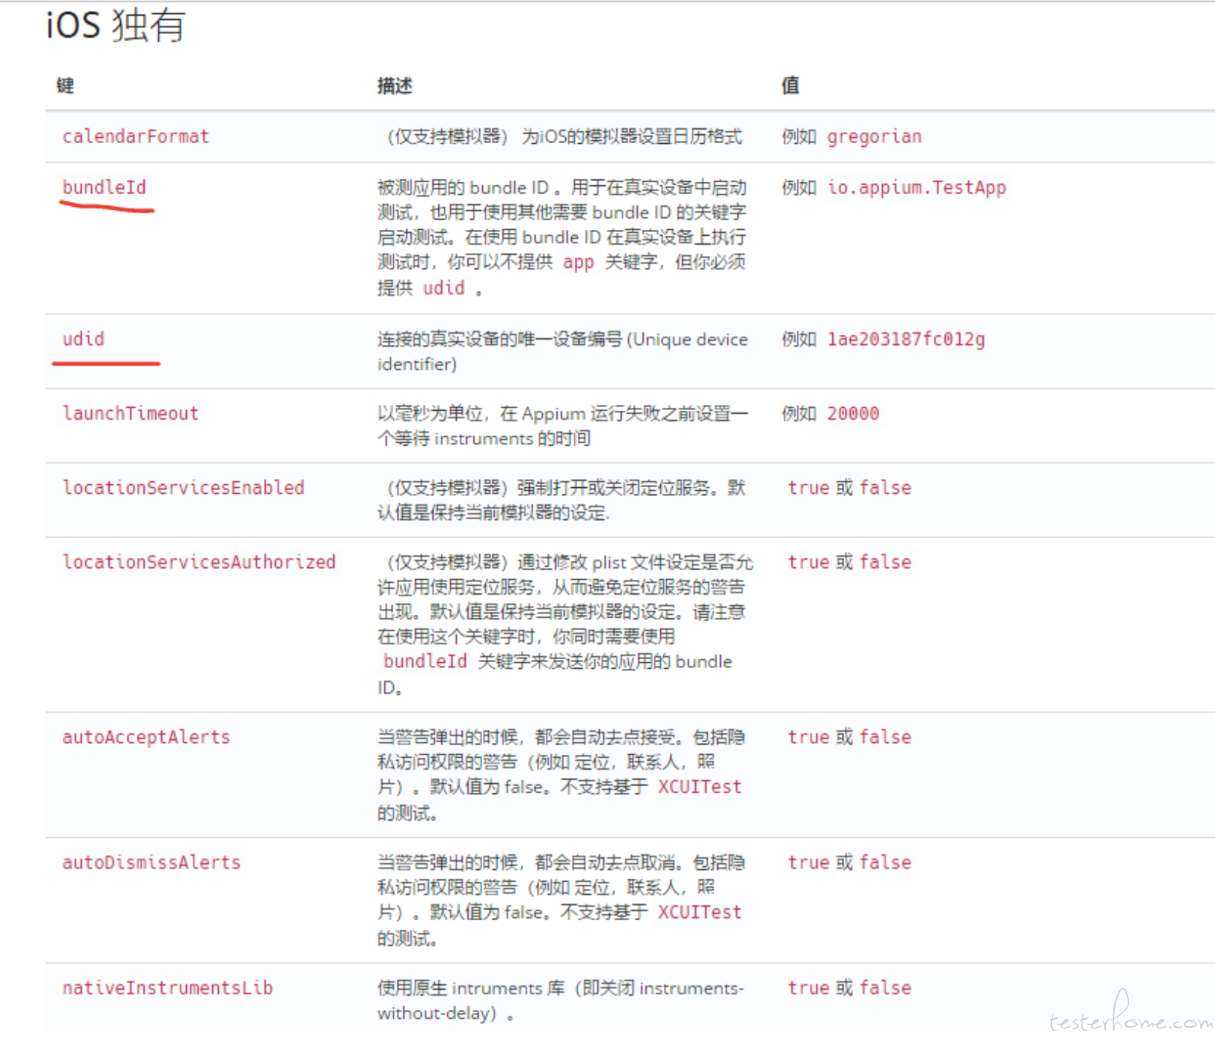This screenshot has height=1047, width=1215.
Task: Click the launchTimeout description about instruments
Action: (x=562, y=426)
